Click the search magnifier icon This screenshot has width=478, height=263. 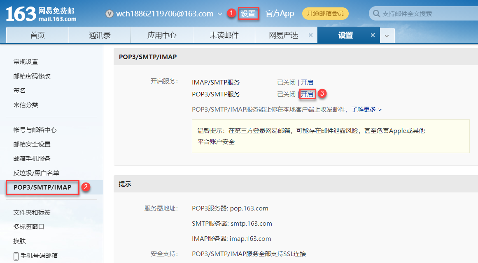[376, 14]
